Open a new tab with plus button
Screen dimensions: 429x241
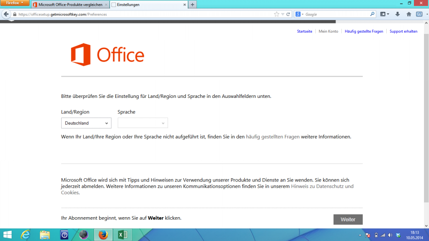coord(192,5)
